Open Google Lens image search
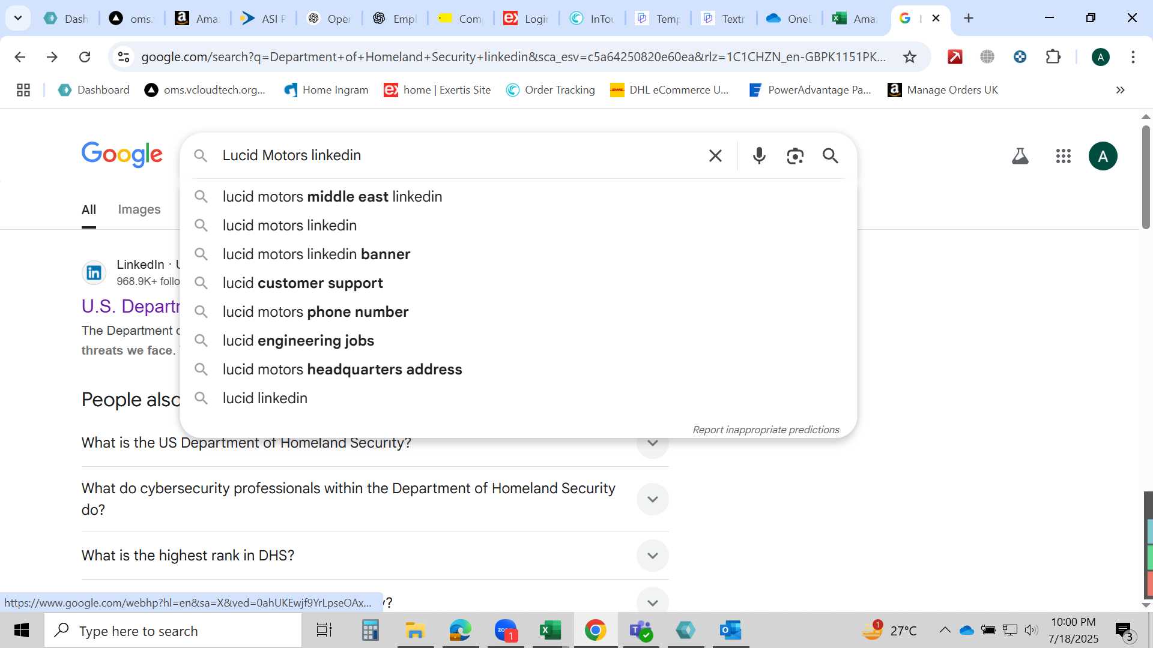Viewport: 1153px width, 648px height. (795, 156)
